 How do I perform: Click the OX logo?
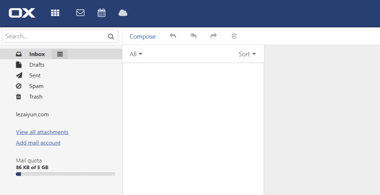pyautogui.click(x=22, y=13)
